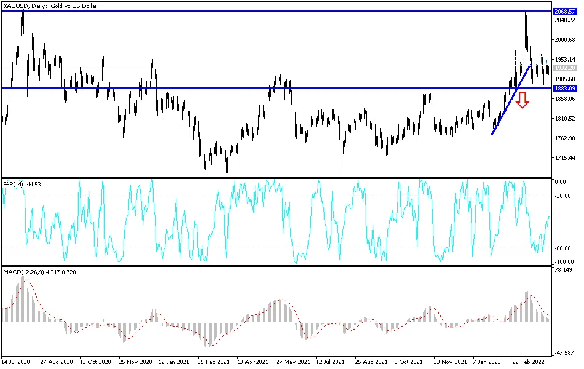Select the upper blue horizontal line
The height and width of the screenshot is (369, 584).
277,11
